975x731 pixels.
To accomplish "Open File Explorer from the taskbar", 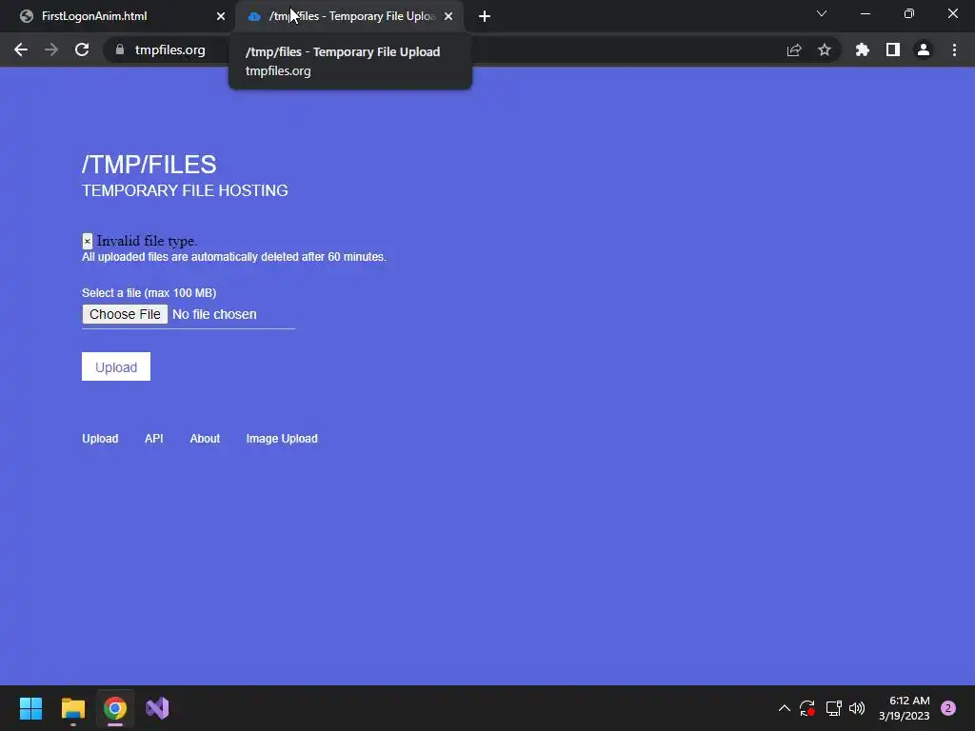I will click(x=73, y=708).
